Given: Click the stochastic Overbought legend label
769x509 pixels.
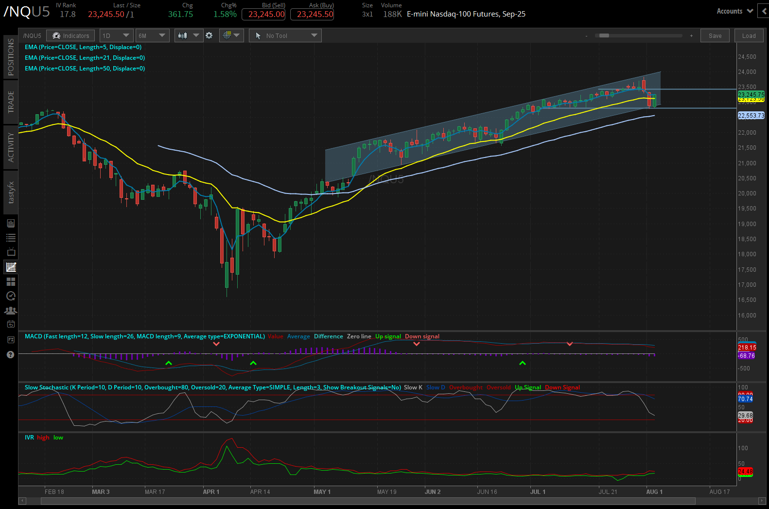Looking at the screenshot, I should [x=466, y=387].
